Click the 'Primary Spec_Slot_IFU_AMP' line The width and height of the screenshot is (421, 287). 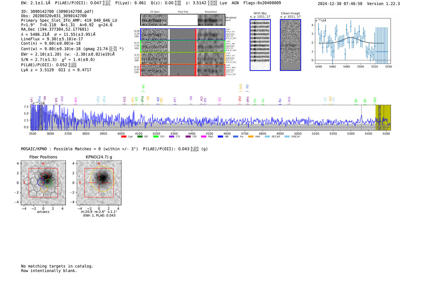click(x=69, y=20)
